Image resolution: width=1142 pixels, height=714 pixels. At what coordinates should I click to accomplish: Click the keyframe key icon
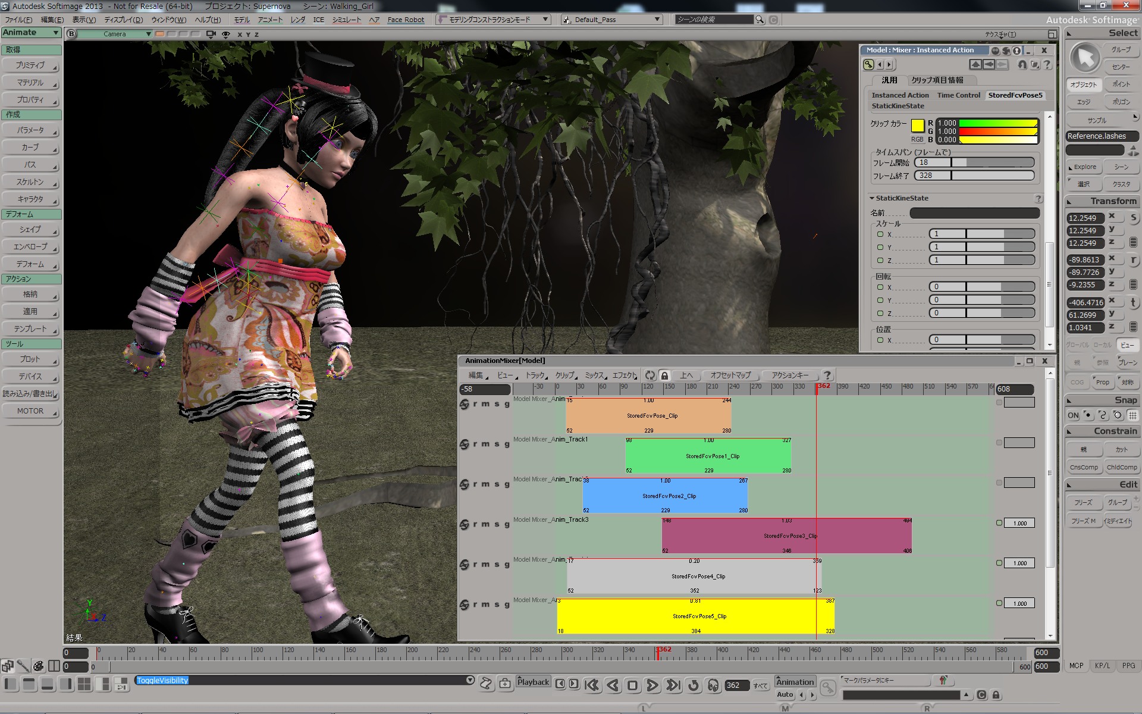(x=827, y=688)
